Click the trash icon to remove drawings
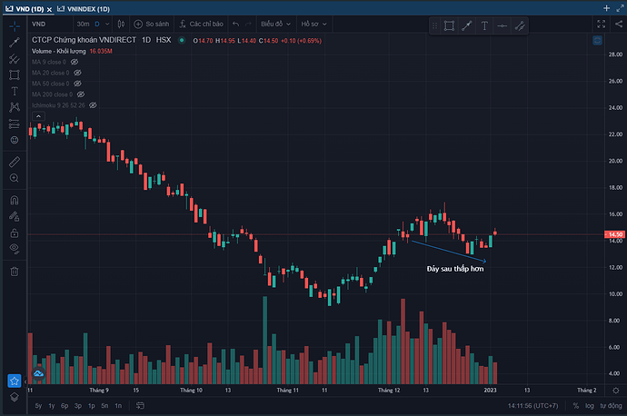The width and height of the screenshot is (627, 416). [15, 271]
